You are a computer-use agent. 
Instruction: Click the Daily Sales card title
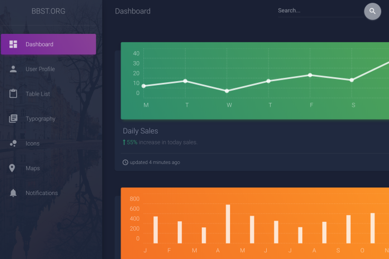pyautogui.click(x=140, y=131)
